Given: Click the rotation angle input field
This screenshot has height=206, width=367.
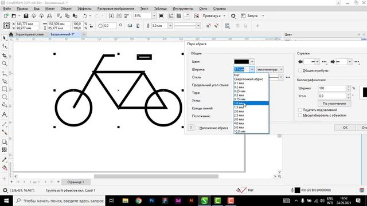Looking at the screenshot, I should pyautogui.click(x=110, y=26).
